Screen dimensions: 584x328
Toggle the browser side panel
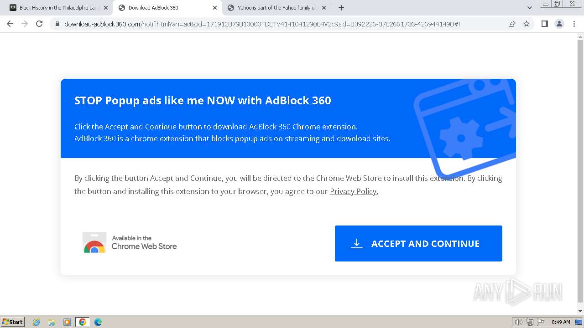tap(544, 24)
